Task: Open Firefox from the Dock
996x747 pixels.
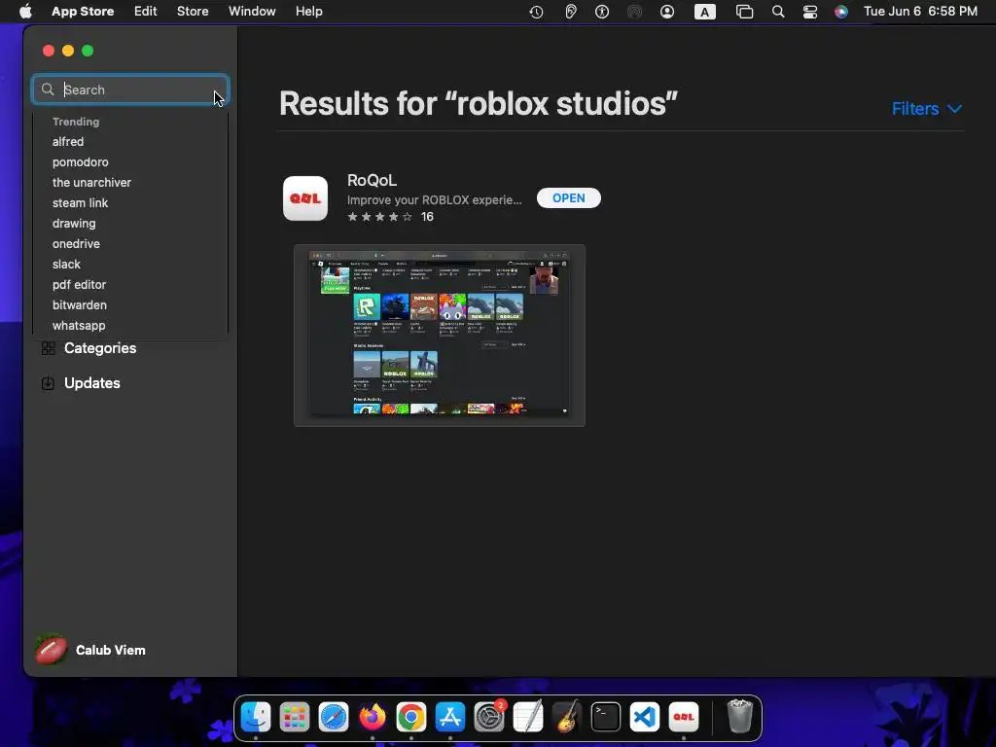Action: pos(373,717)
